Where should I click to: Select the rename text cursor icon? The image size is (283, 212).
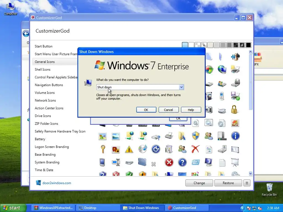(116, 162)
